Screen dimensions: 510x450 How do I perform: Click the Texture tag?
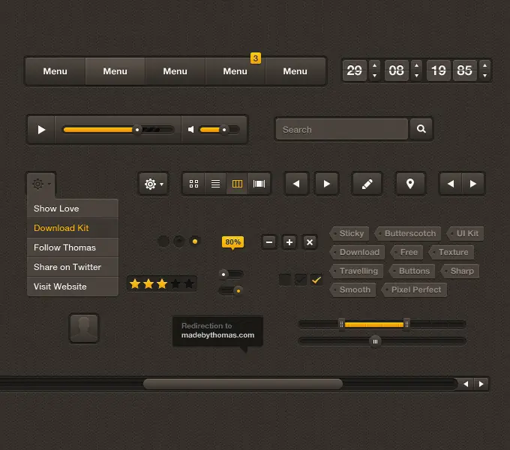click(x=451, y=252)
